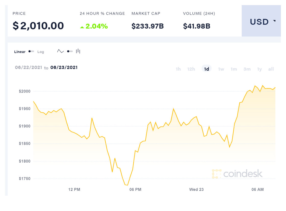Click the USD dropdown arrow
The height and width of the screenshot is (211, 286).
[x=275, y=21]
